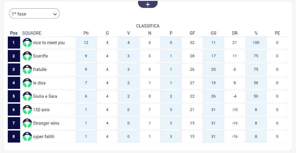The height and width of the screenshot is (153, 296).
Task: Open the Sceriffe team name link
Action: 41,56
